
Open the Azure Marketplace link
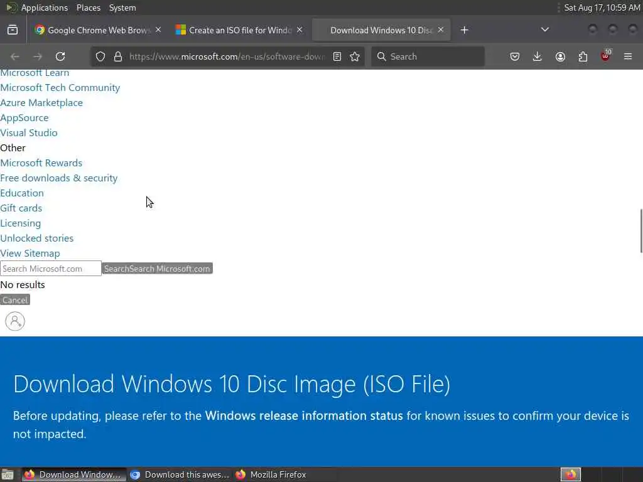[41, 103]
